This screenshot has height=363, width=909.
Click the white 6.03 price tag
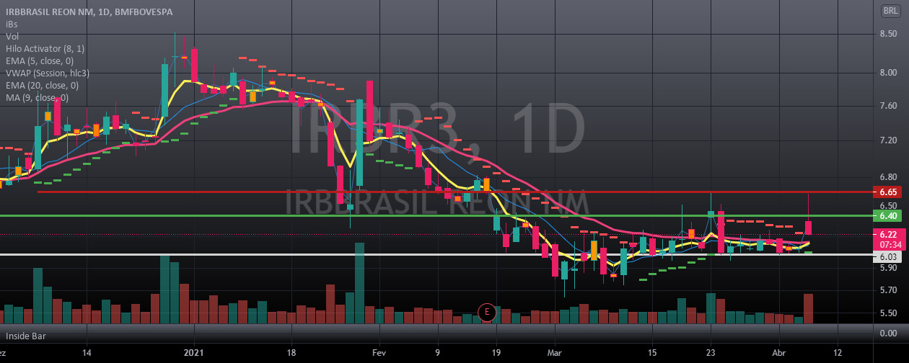tap(888, 256)
